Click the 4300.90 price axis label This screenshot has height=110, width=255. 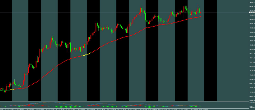[252, 36]
